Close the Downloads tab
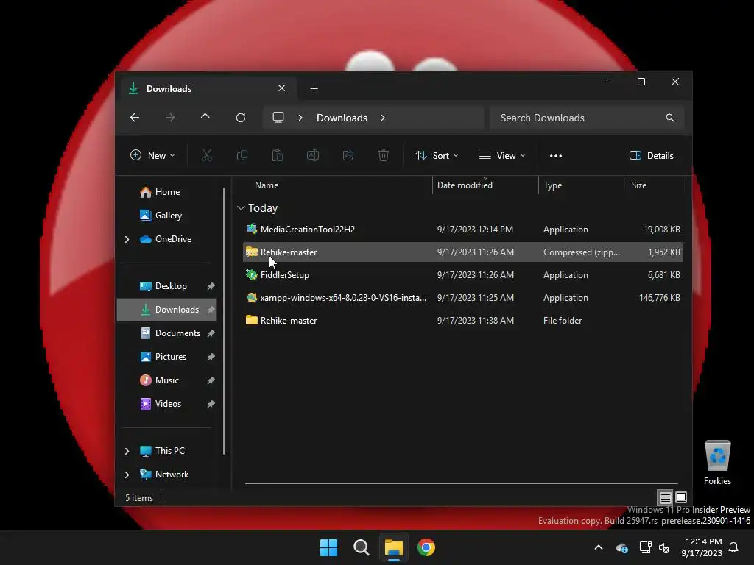Image resolution: width=754 pixels, height=565 pixels. click(x=282, y=88)
